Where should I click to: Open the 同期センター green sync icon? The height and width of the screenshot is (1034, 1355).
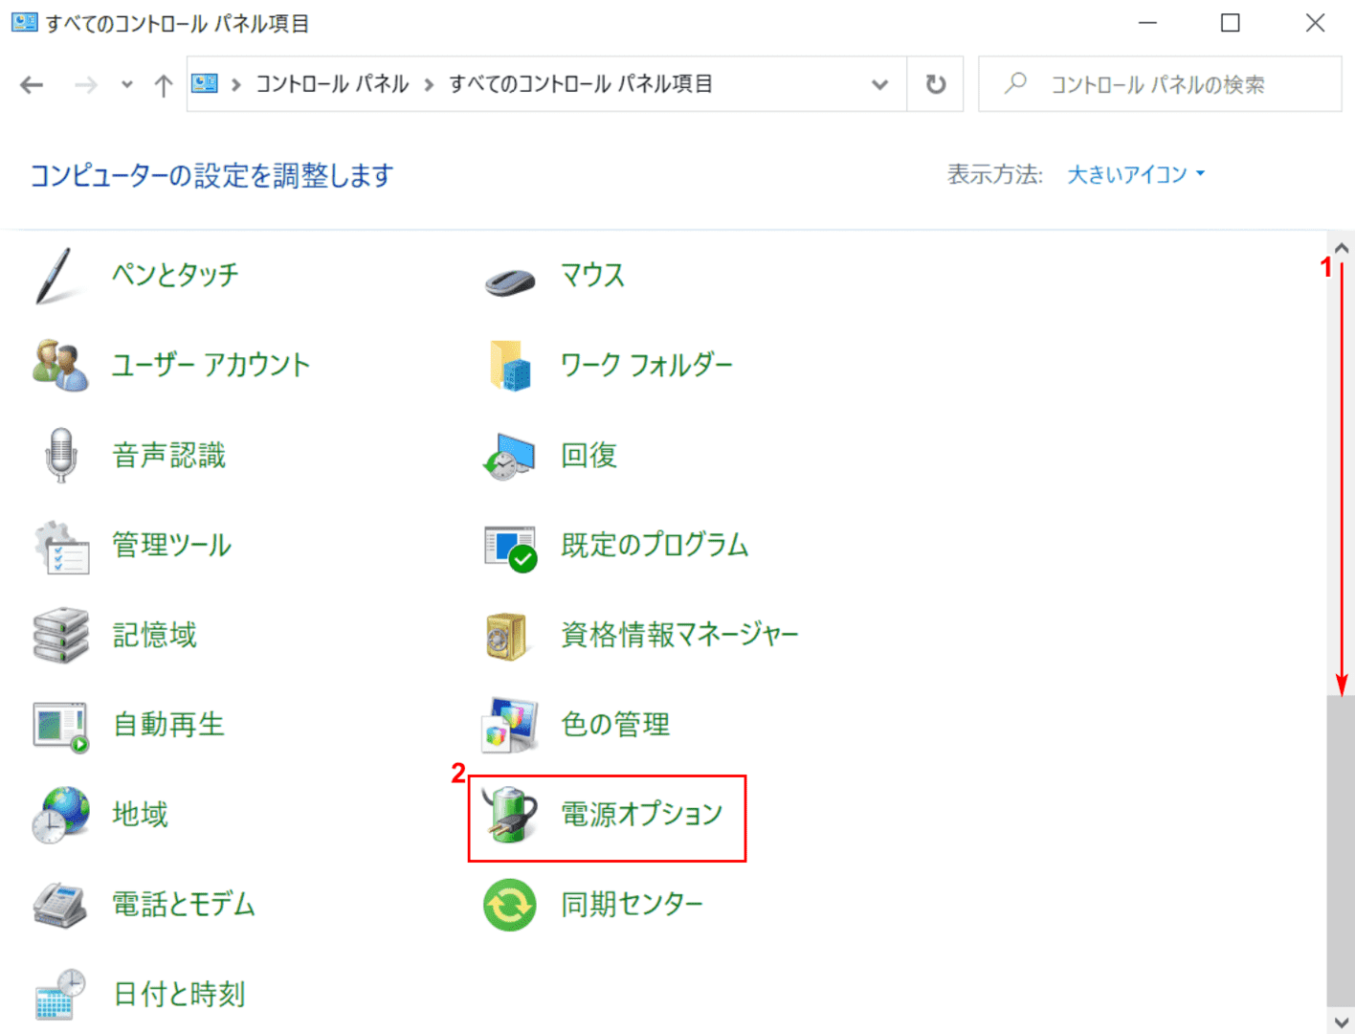click(510, 905)
